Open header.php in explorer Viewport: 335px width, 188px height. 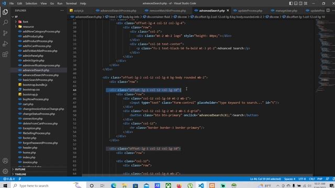click(30, 148)
